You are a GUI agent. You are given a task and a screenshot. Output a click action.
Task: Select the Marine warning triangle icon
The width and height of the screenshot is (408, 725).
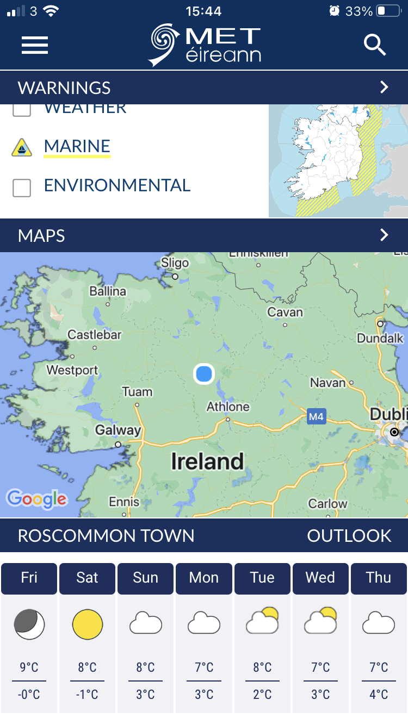(22, 147)
